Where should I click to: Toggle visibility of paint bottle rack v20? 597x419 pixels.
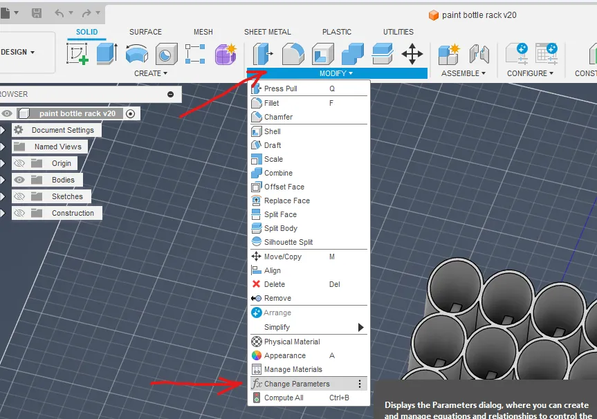coord(7,113)
